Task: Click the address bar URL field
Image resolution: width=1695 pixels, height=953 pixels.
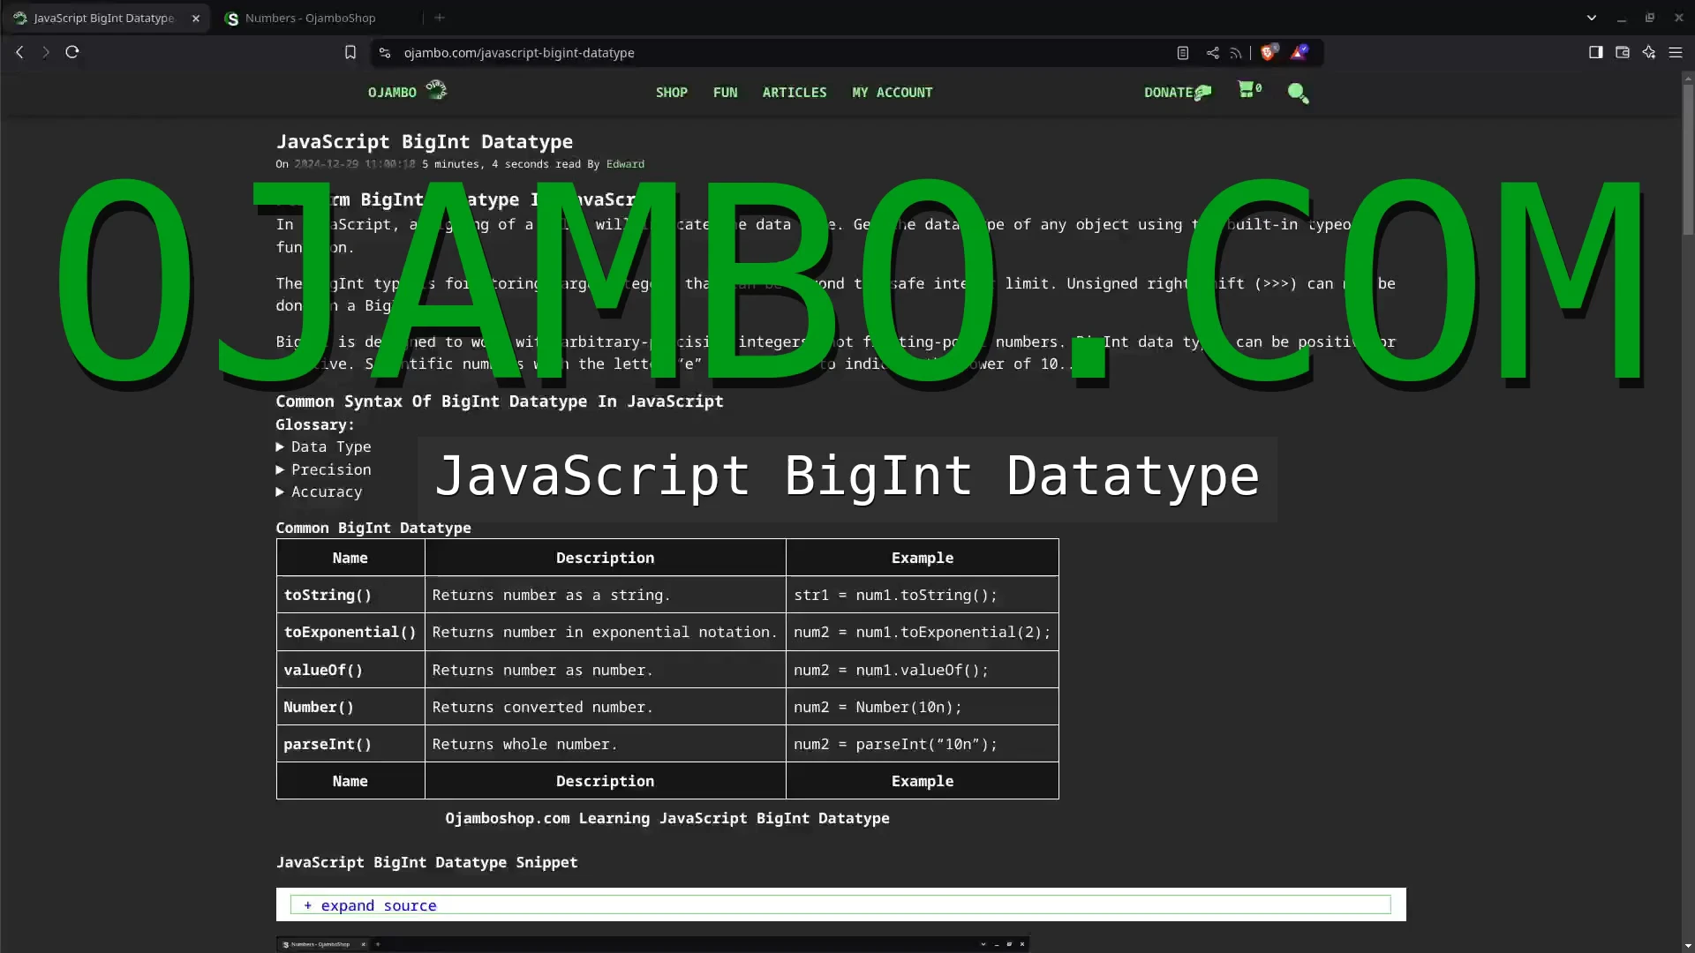Action: (777, 53)
